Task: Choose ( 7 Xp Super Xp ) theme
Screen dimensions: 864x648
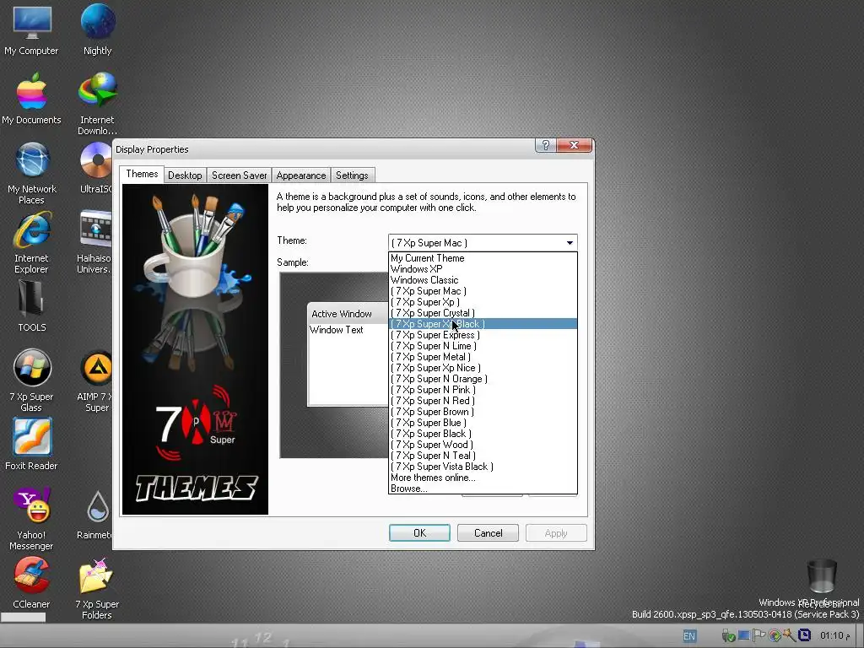Action: pyautogui.click(x=483, y=302)
